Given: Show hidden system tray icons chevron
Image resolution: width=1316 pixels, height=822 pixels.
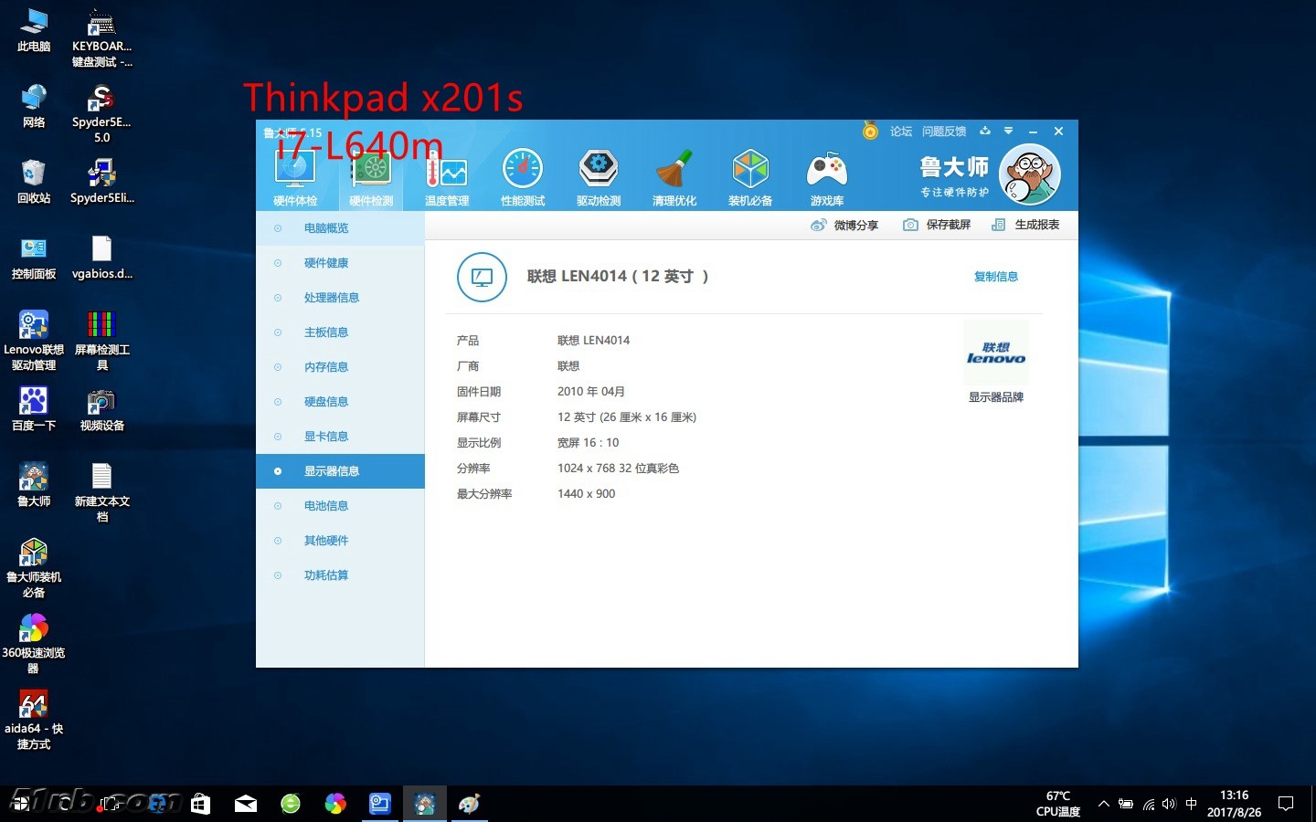Looking at the screenshot, I should tap(1103, 804).
